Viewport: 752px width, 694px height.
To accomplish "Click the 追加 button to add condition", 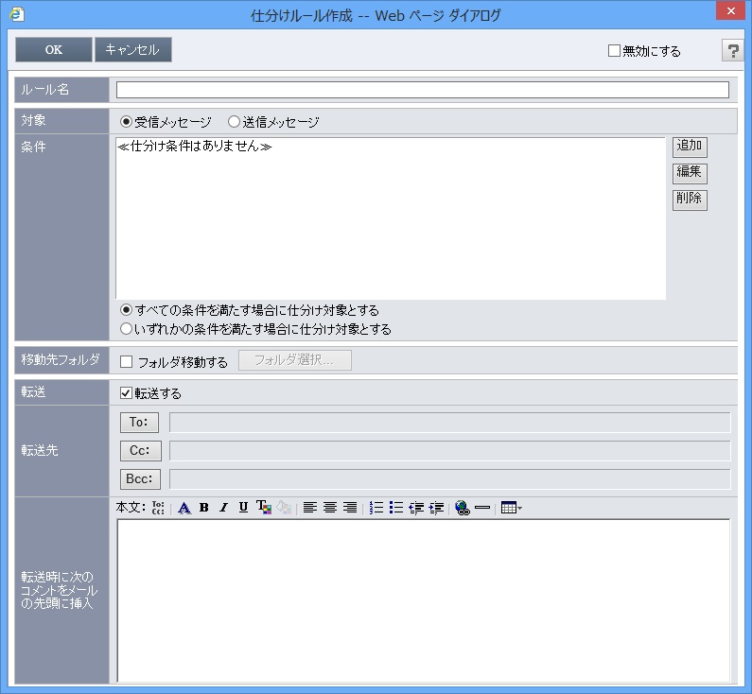I will pos(690,147).
